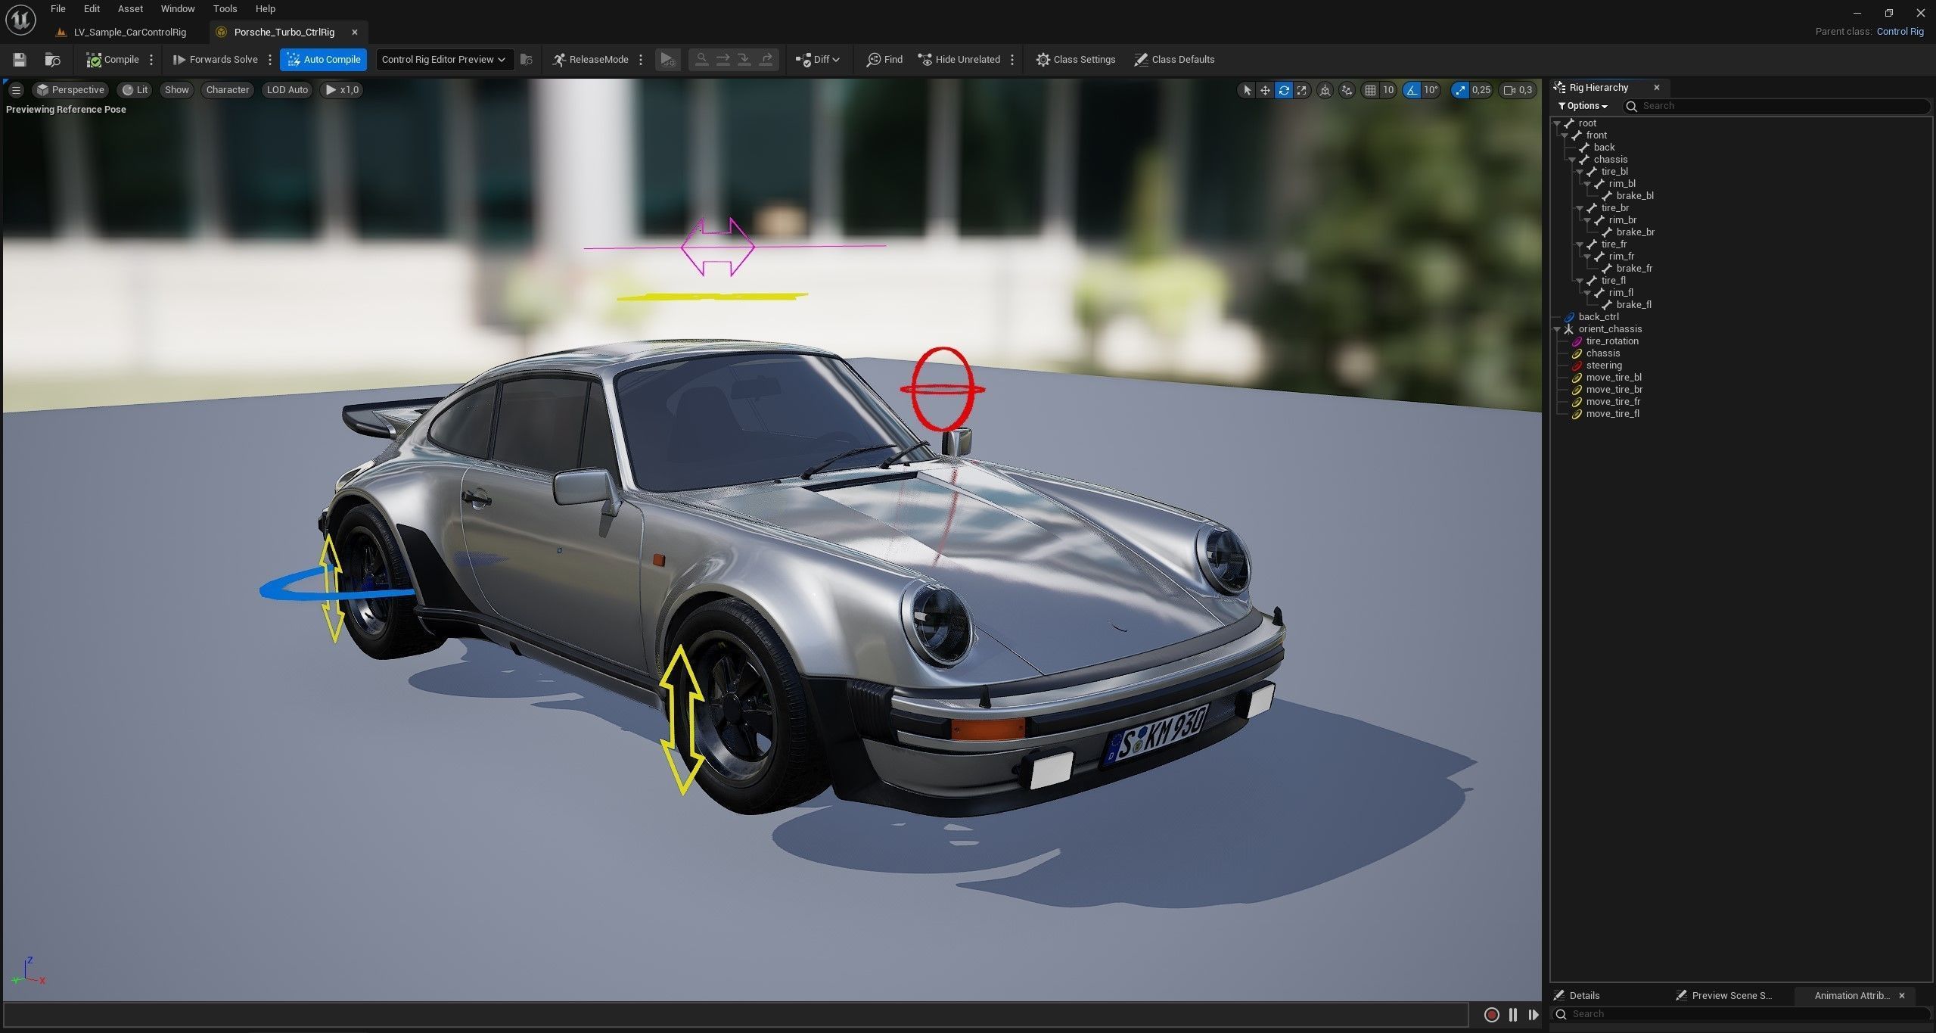
Task: Change grid snap value 10
Action: (x=1388, y=90)
